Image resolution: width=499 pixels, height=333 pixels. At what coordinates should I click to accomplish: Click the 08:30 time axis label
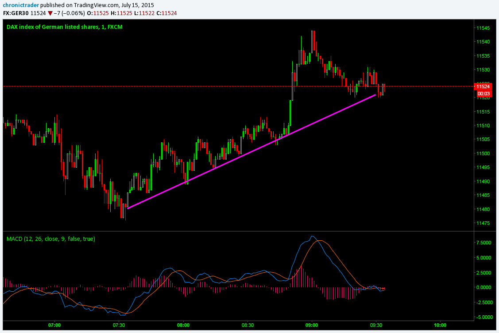247,325
